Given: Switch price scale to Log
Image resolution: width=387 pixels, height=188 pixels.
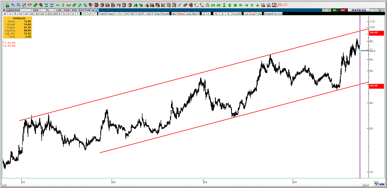Looking at the screenshot, I should click(253, 14).
